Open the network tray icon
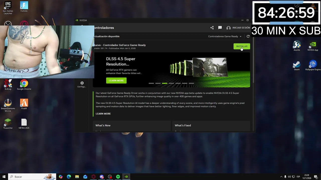This screenshot has width=321, height=180. point(294,177)
